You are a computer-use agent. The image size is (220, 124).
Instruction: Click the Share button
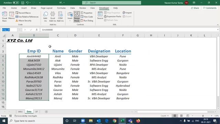click(195, 8)
